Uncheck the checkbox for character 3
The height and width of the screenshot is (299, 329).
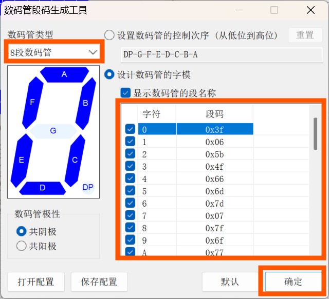coord(130,166)
